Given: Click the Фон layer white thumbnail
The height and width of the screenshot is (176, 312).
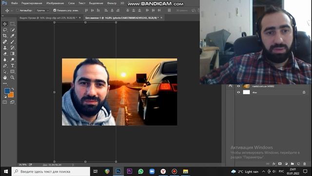Looking at the screenshot, I should (x=246, y=92).
